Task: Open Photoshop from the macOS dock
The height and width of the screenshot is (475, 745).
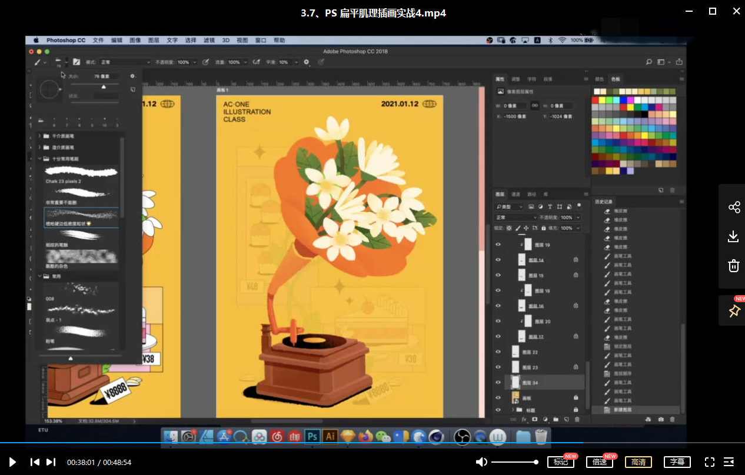Action: 312,436
